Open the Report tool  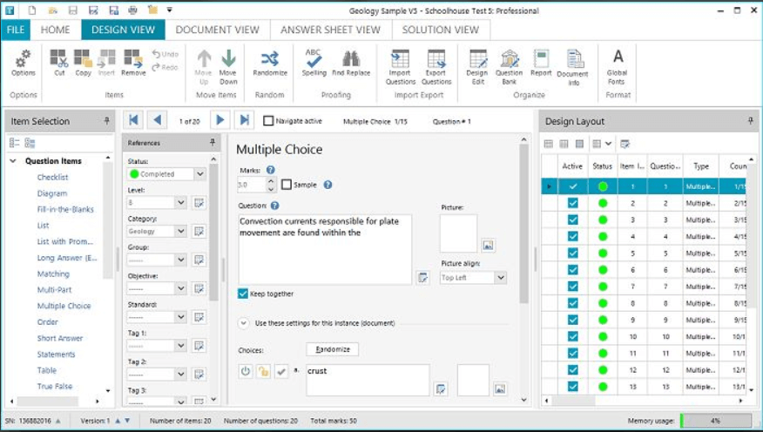[x=541, y=64]
